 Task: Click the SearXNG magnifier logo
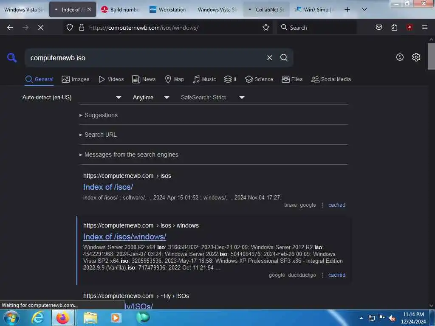click(12, 58)
